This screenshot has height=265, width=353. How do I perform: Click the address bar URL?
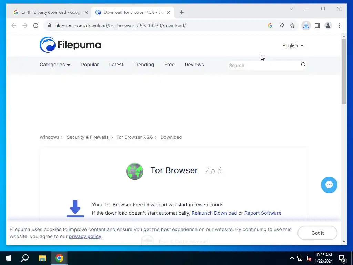pyautogui.click(x=120, y=26)
